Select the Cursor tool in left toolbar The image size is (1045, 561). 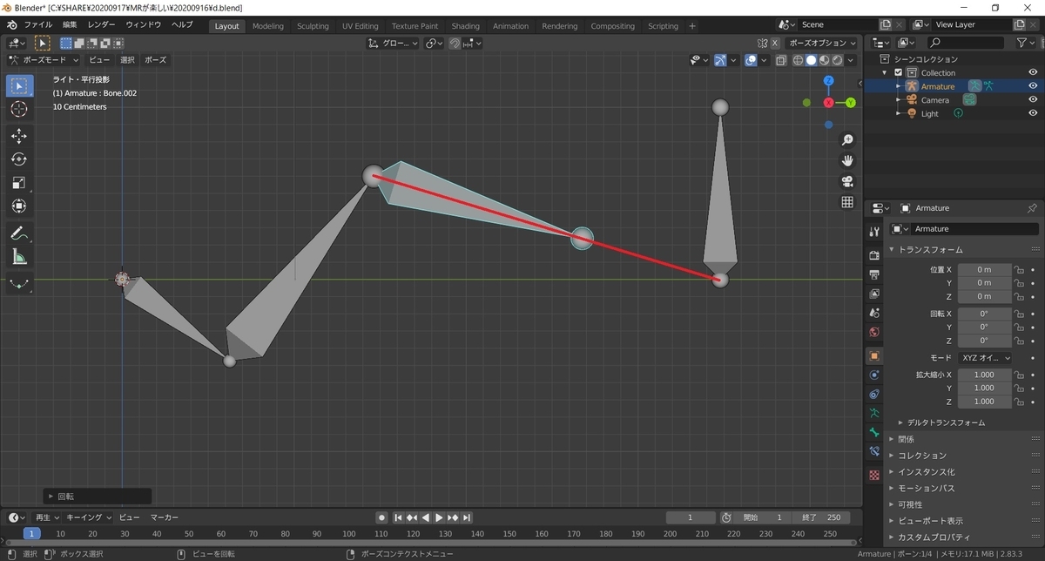point(19,109)
